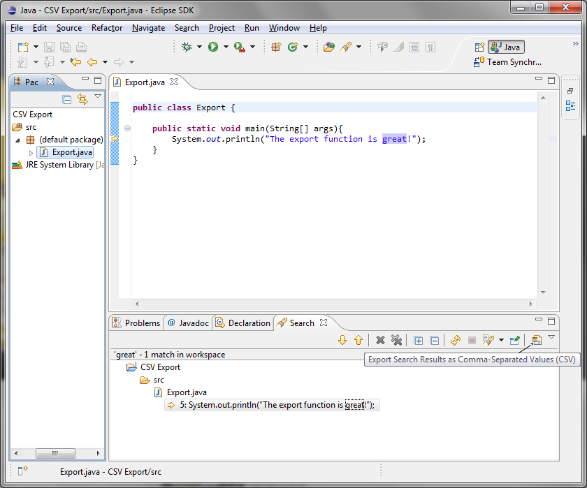The width and height of the screenshot is (587, 488).
Task: Open the File menu
Action: click(17, 28)
